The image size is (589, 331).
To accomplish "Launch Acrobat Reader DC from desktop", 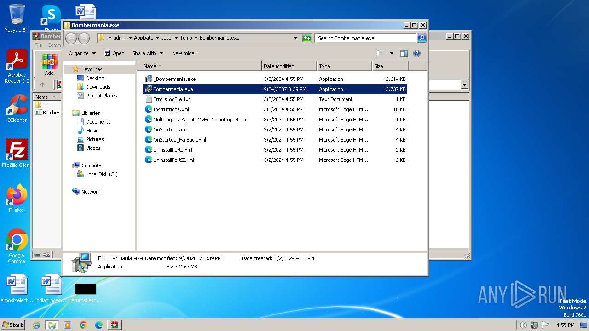I will (x=17, y=67).
